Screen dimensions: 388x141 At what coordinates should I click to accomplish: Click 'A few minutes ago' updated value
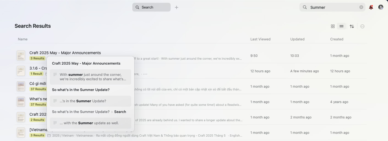point(305,71)
